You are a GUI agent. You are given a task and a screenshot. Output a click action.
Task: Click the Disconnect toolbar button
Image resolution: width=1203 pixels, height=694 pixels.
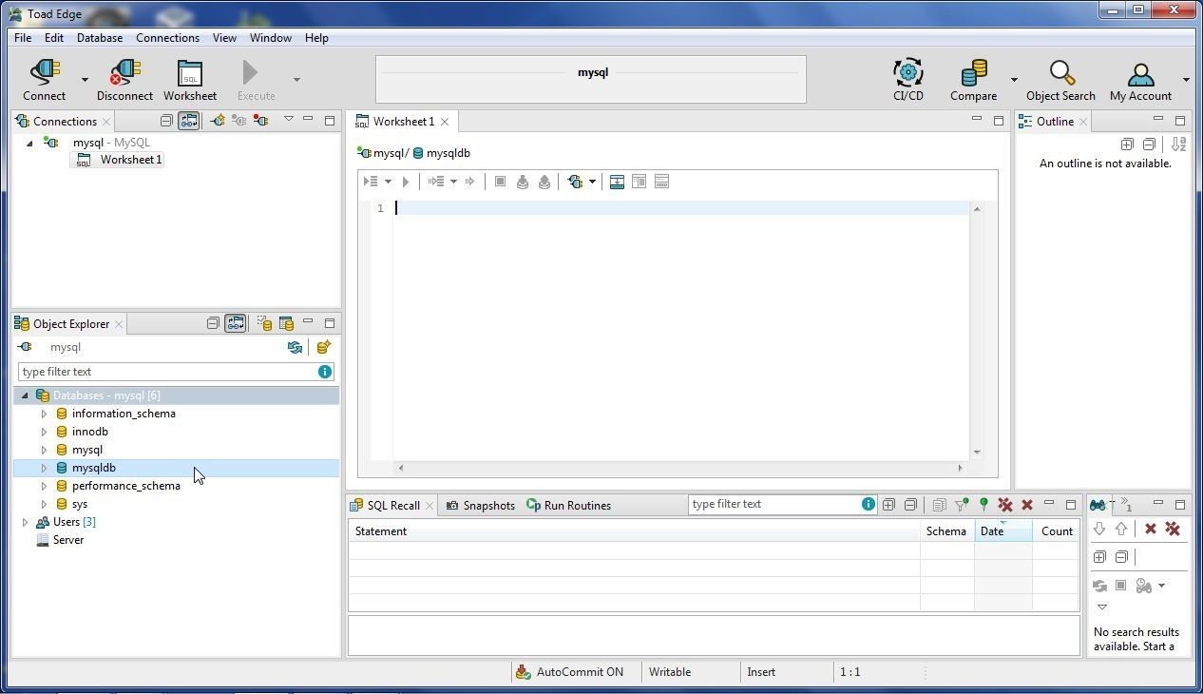pyautogui.click(x=124, y=80)
